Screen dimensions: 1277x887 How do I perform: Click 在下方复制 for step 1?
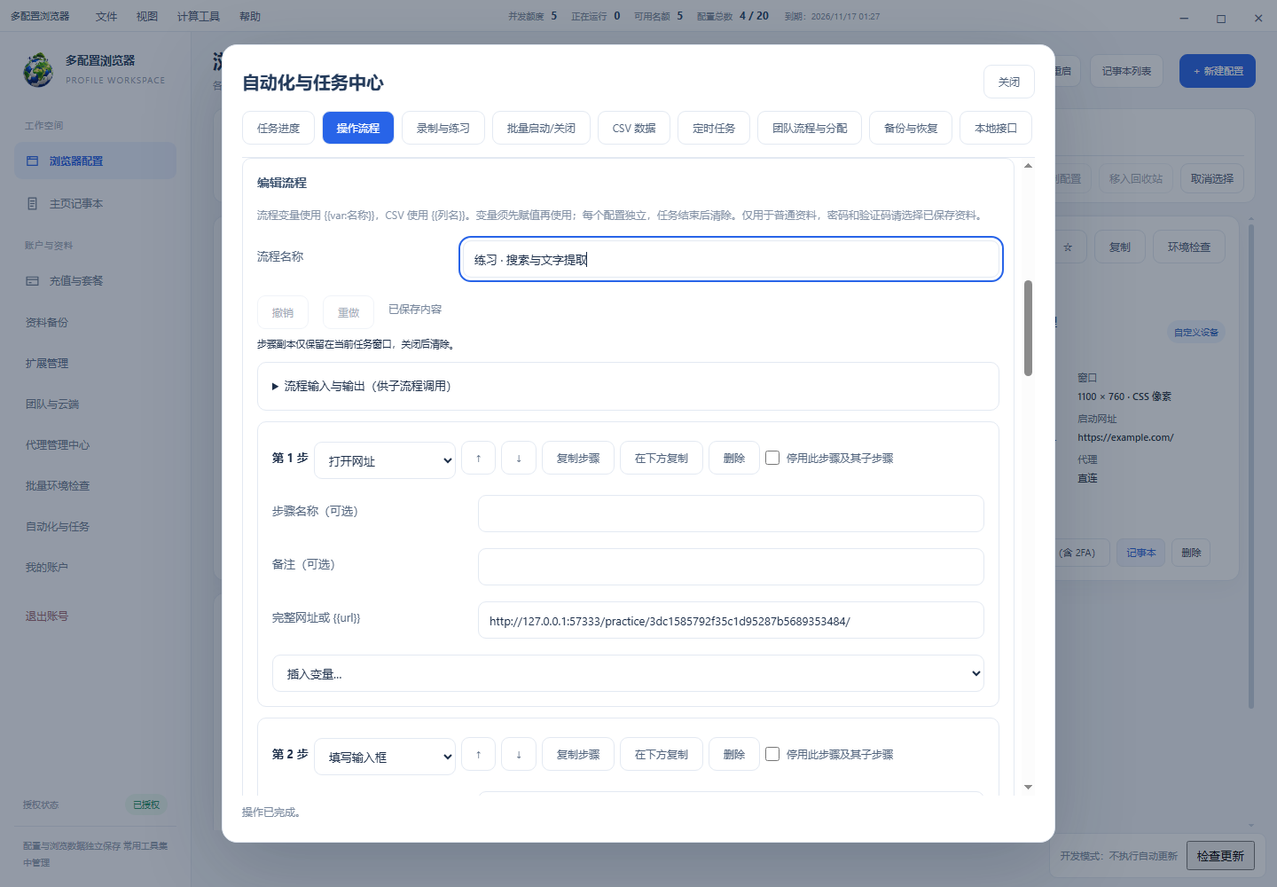(x=662, y=459)
